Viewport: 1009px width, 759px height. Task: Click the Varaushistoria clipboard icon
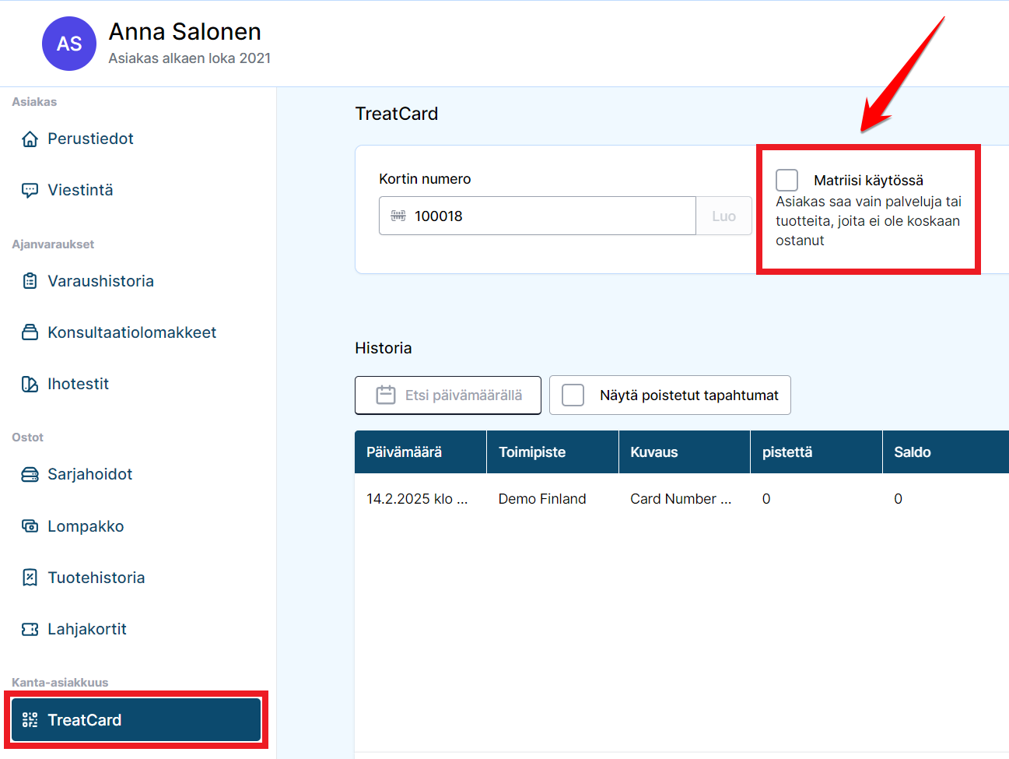tap(30, 281)
